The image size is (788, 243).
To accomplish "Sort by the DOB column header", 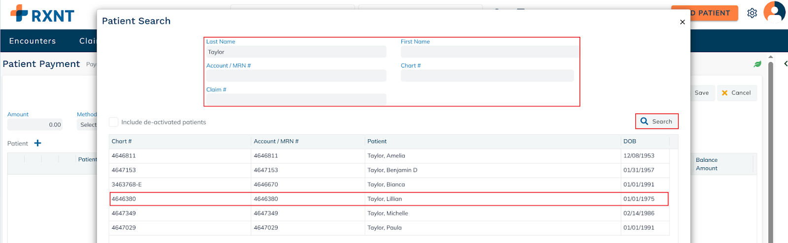I will 630,141.
